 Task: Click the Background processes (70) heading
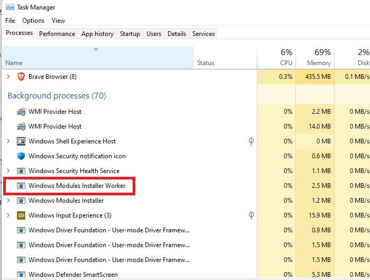tap(57, 96)
